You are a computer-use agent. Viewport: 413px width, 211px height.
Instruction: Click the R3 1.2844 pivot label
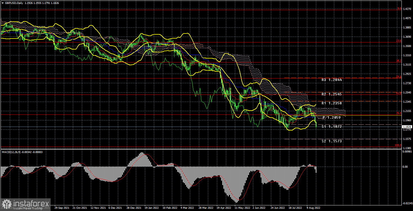point(332,80)
